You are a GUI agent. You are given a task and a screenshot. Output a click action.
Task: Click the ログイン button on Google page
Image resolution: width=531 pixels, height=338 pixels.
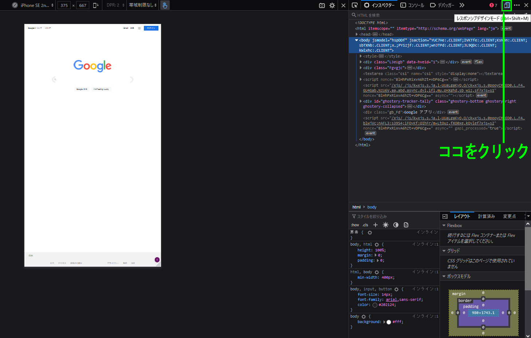151,28
